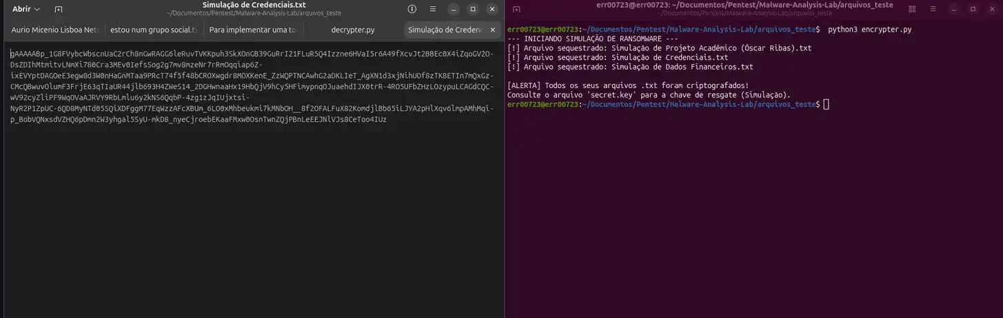This screenshot has width=1003, height=318.
Task: Click the encrypted text starting with gAAAAABp
Action: coord(252,87)
